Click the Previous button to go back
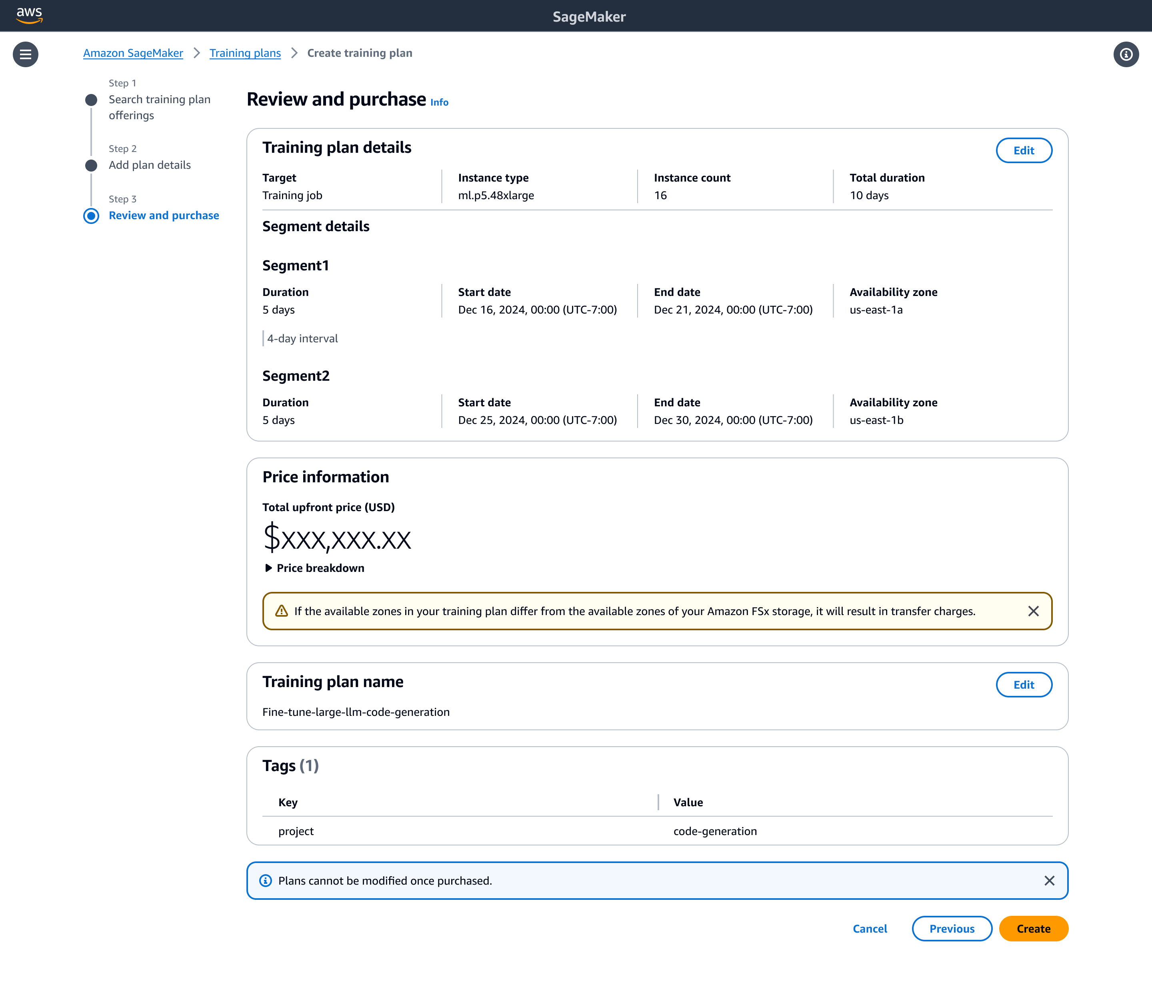The width and height of the screenshot is (1152, 987). (951, 928)
